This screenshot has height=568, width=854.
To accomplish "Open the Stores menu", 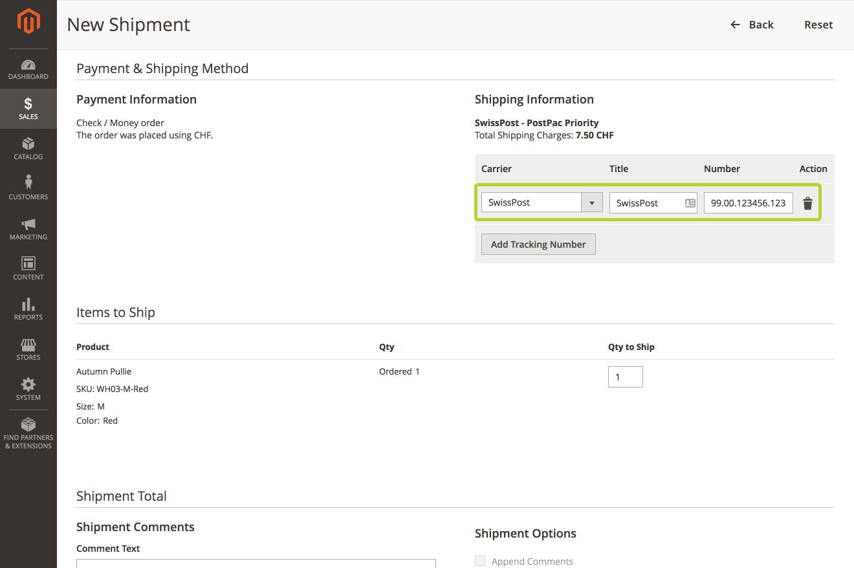I will coord(28,349).
